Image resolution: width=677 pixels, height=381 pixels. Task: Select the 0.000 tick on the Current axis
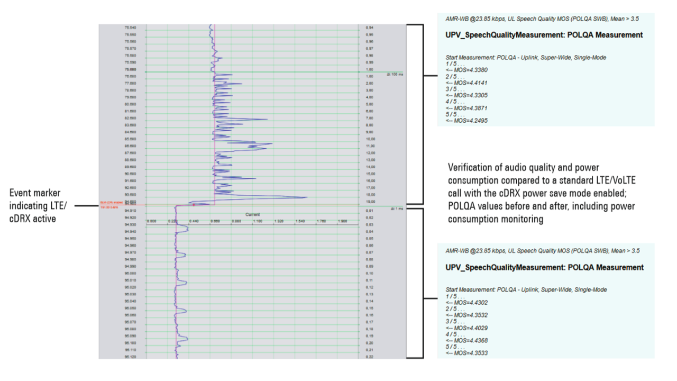tap(151, 221)
